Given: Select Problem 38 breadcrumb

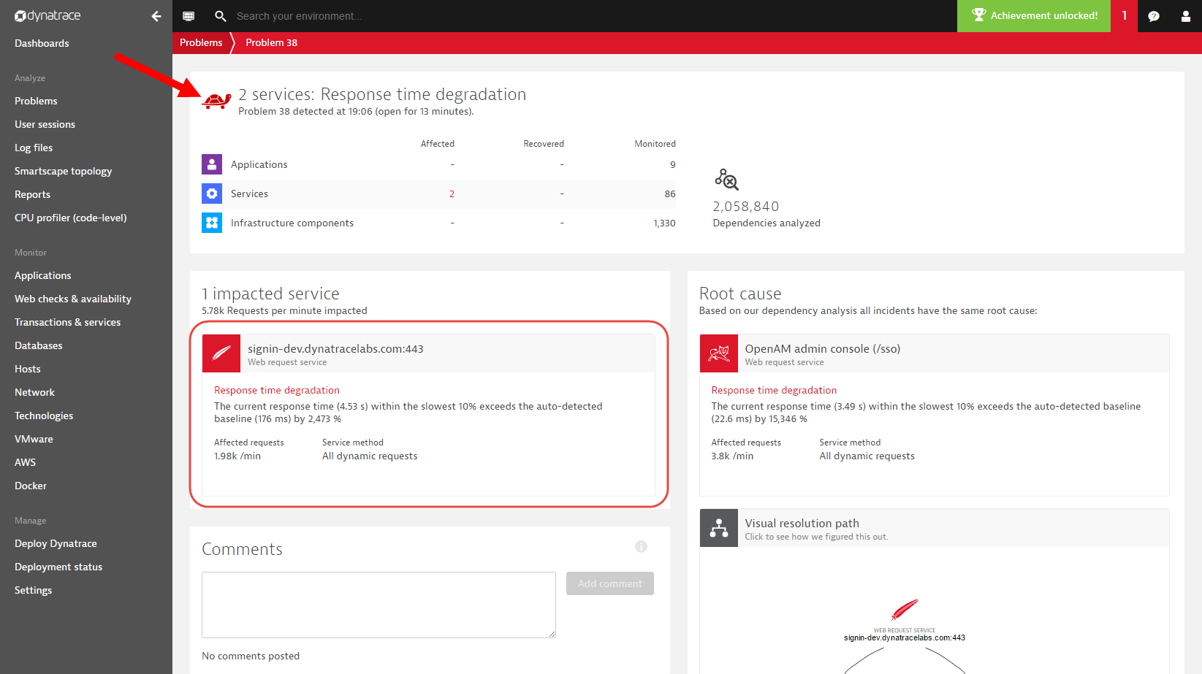Looking at the screenshot, I should coord(271,42).
